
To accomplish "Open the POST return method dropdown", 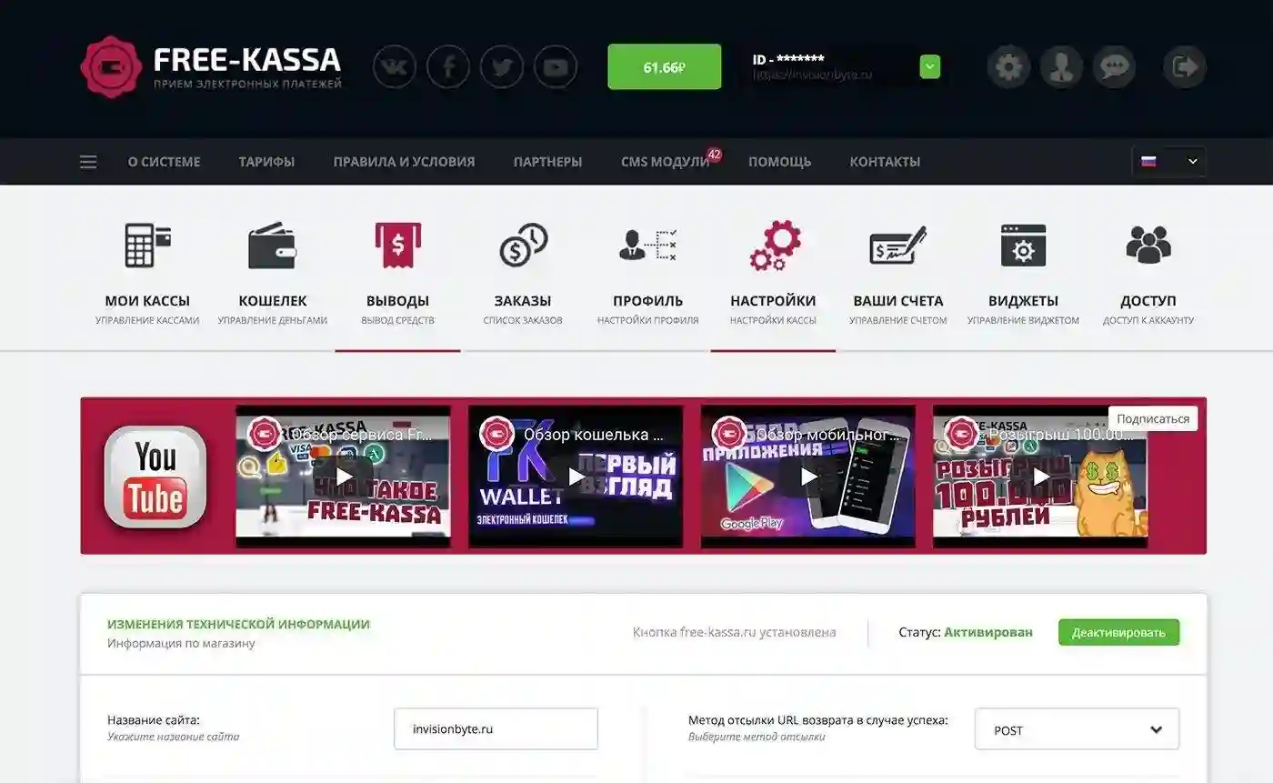I will (x=1077, y=729).
